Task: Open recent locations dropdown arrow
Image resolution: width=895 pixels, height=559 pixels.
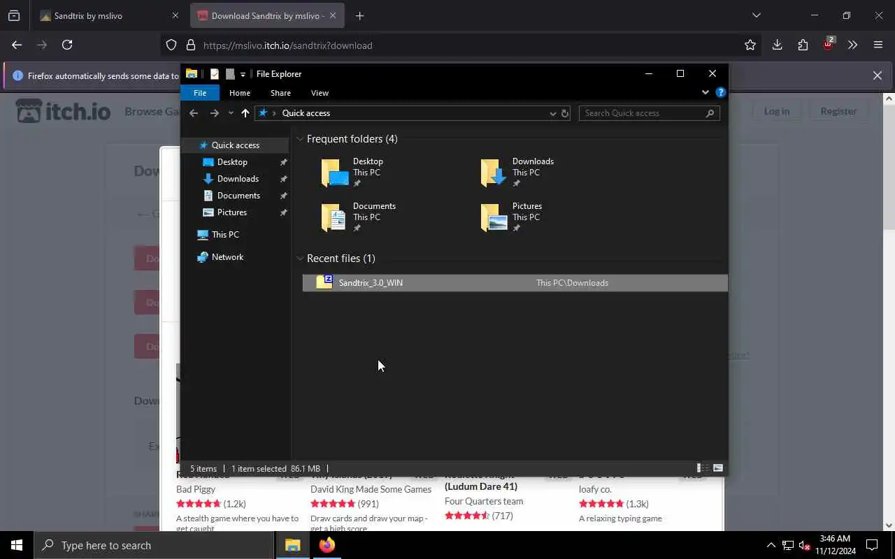Action: coord(231,113)
